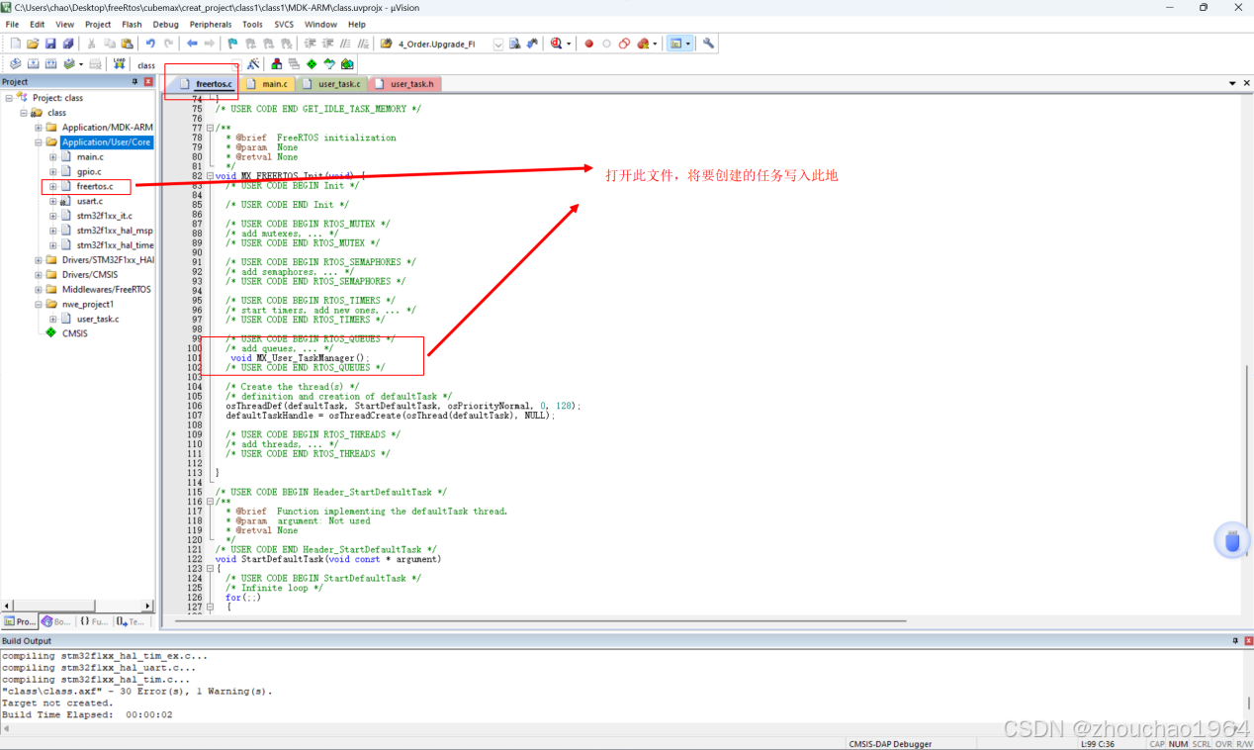Toggle the Project window visibility icon
Screen dimensions: 1254x750
click(x=676, y=43)
